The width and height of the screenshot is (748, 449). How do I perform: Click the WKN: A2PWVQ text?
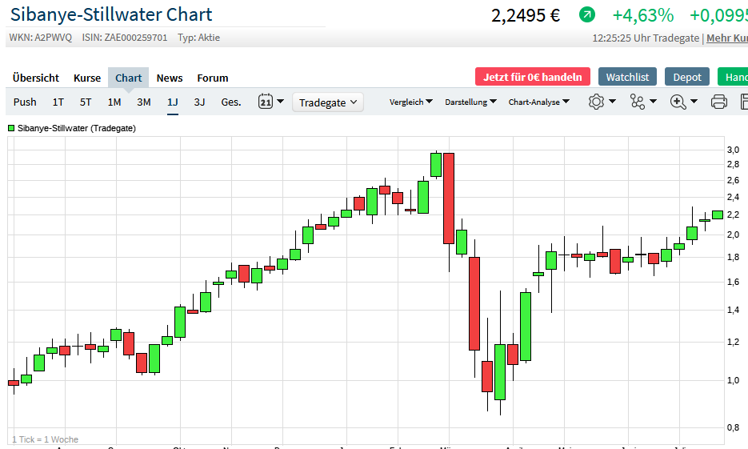41,38
